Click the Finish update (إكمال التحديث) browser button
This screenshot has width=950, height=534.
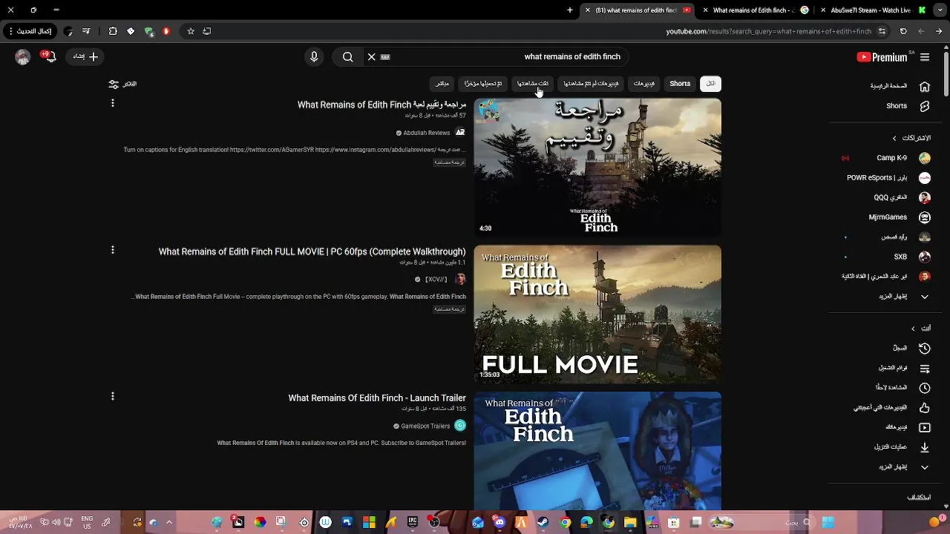(29, 31)
